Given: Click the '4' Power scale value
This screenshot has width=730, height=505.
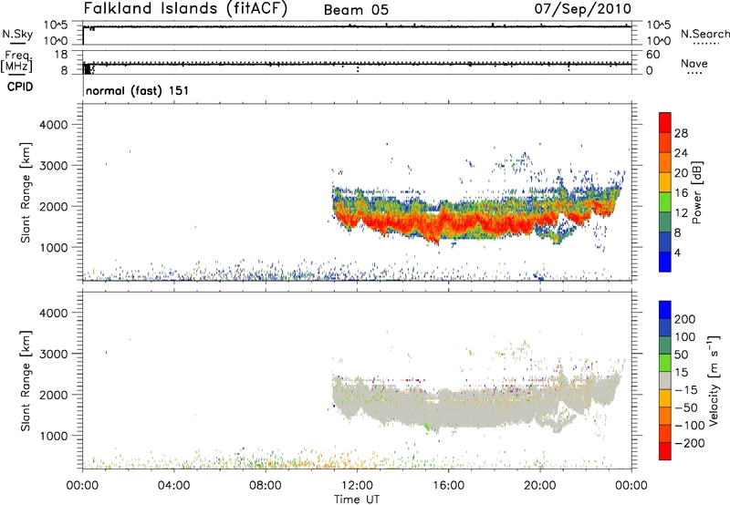Looking at the screenshot, I should click(677, 252).
